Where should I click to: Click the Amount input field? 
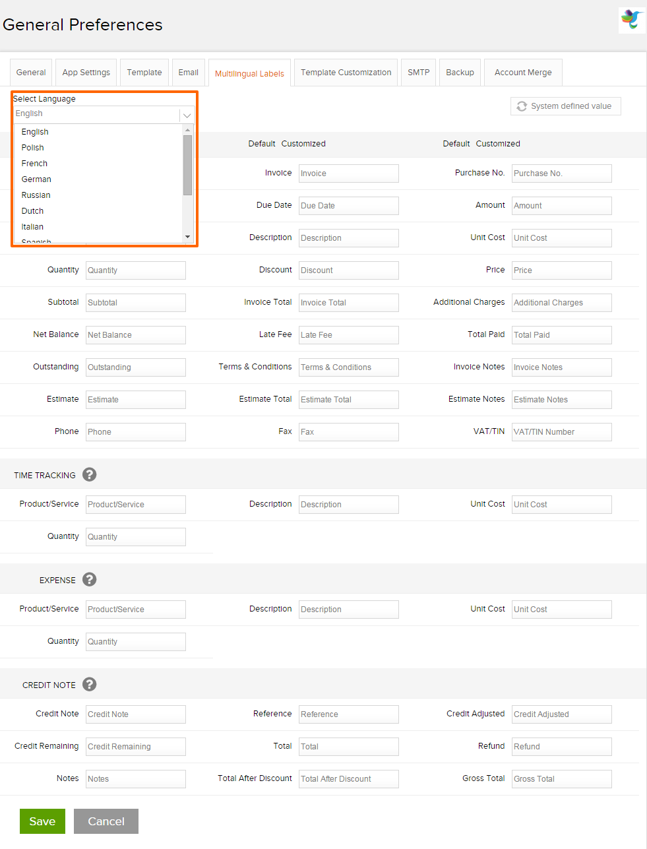point(562,206)
